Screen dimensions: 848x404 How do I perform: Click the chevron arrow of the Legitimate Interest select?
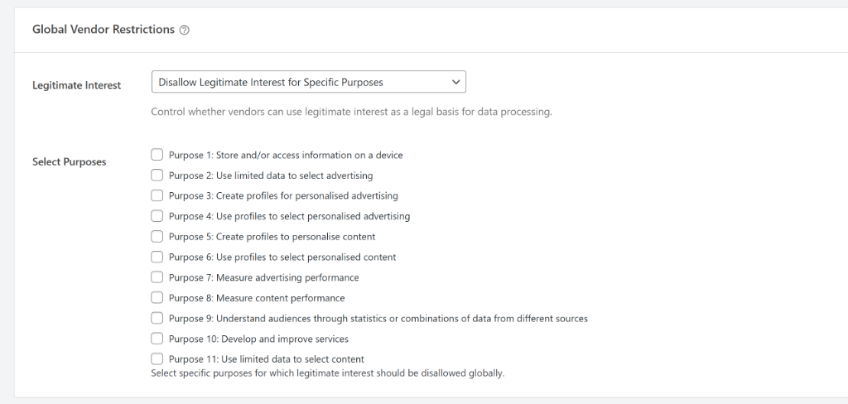point(455,82)
